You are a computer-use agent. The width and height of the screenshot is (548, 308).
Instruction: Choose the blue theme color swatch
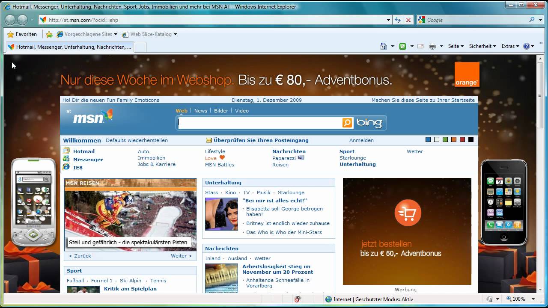click(428, 139)
